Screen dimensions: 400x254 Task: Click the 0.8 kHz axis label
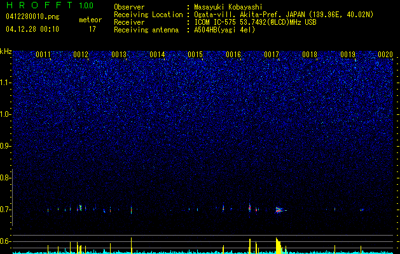click(6, 178)
